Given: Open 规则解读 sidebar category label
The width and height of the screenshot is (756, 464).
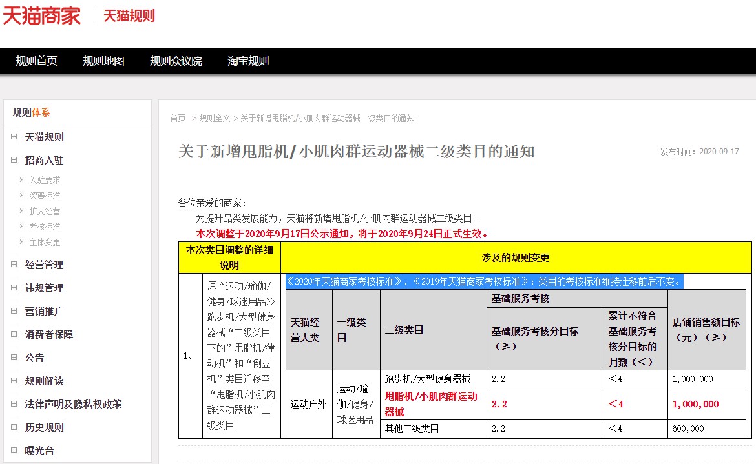Looking at the screenshot, I should pos(45,381).
